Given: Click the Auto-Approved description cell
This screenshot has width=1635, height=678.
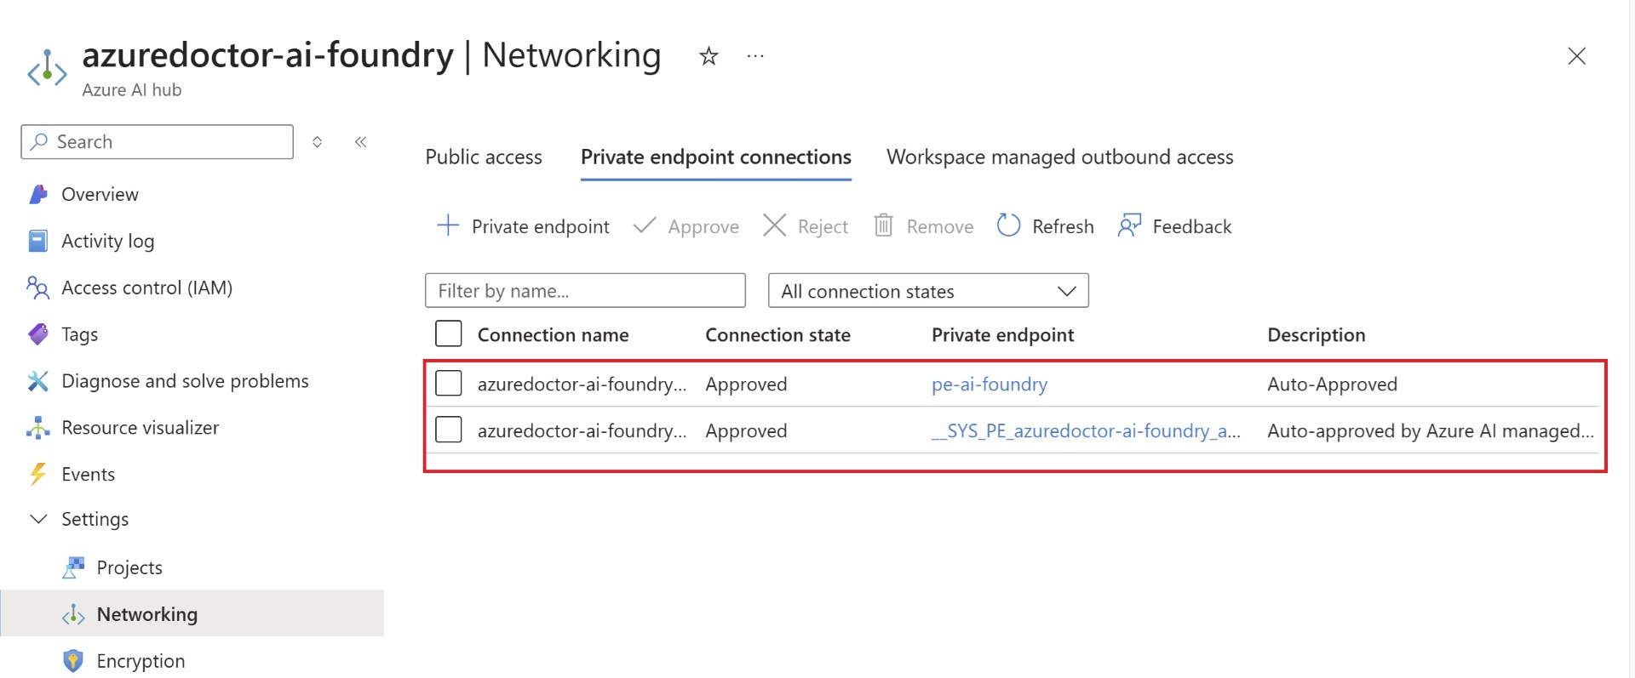Looking at the screenshot, I should point(1333,385).
